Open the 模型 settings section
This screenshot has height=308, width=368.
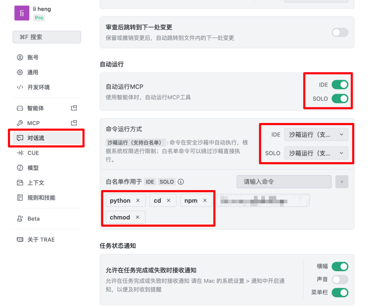(47, 168)
